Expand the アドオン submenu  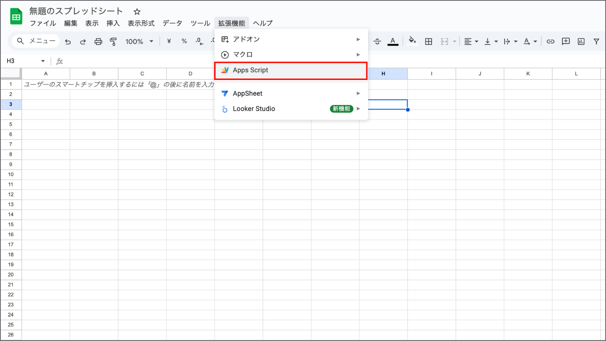[x=291, y=39]
